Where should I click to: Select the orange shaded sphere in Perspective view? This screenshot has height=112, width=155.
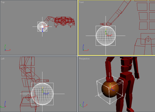(x=110, y=89)
